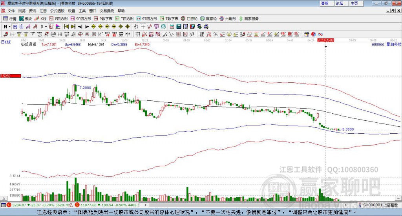The width and height of the screenshot is (402, 216).
Task: Open the 六角形 hexagon tool
Action: coord(228,19)
